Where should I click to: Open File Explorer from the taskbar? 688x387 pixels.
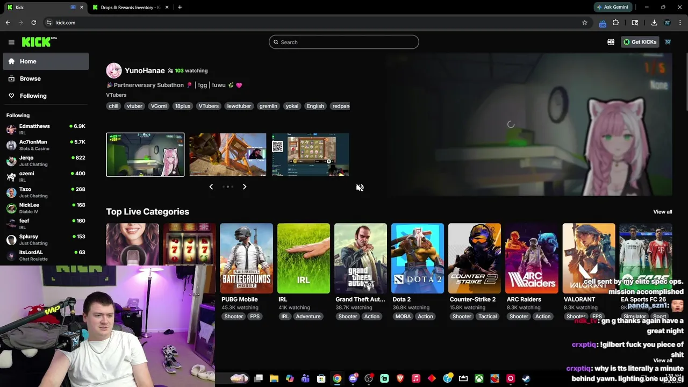274,378
